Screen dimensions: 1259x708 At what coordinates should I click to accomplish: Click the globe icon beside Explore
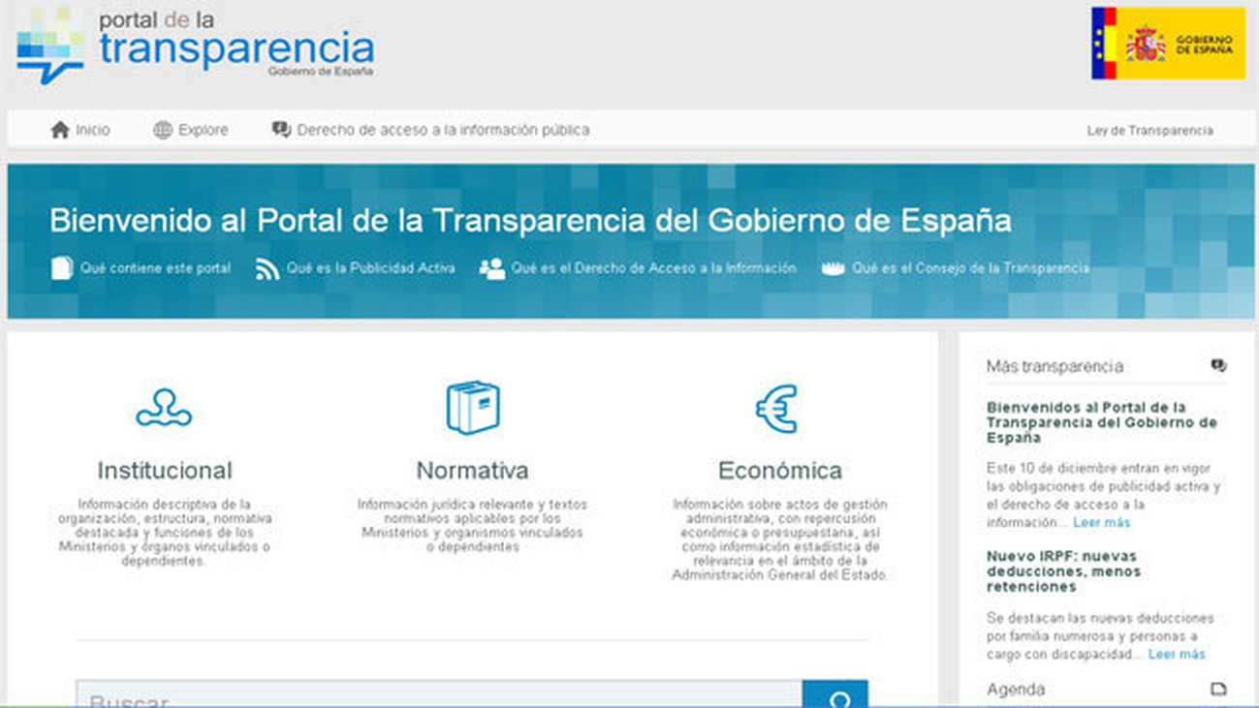click(161, 128)
